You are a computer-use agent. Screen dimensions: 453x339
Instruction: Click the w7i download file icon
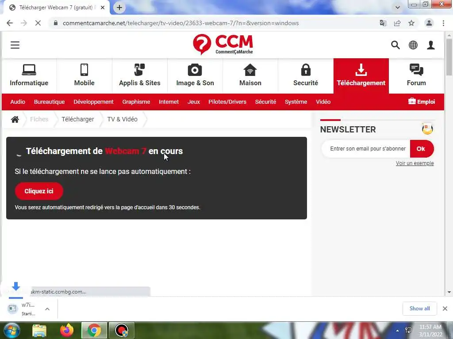pyautogui.click(x=12, y=309)
